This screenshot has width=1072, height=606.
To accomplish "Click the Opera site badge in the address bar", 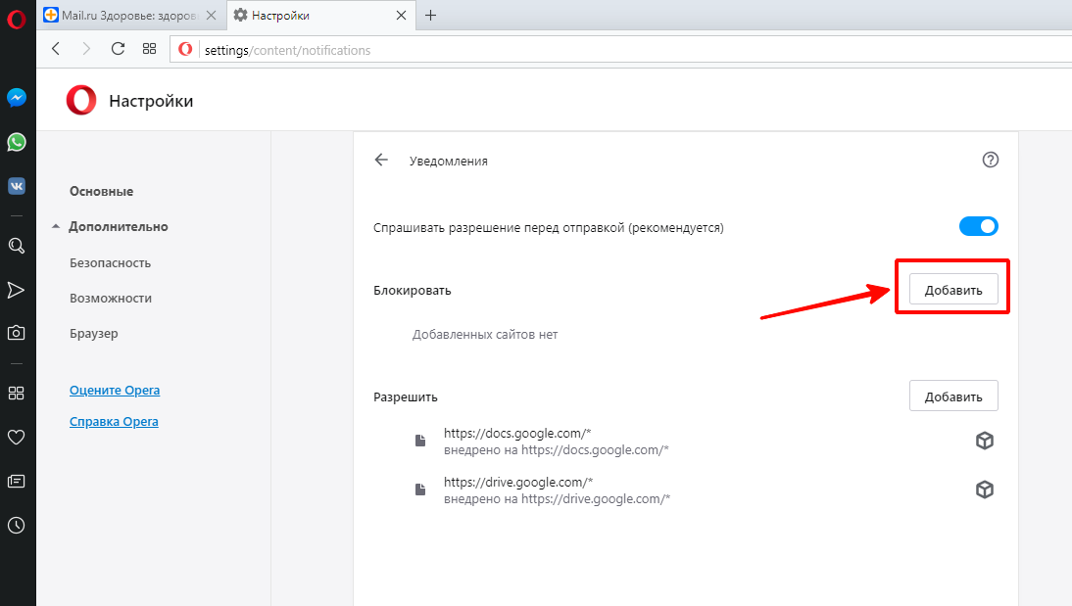I will [x=185, y=49].
